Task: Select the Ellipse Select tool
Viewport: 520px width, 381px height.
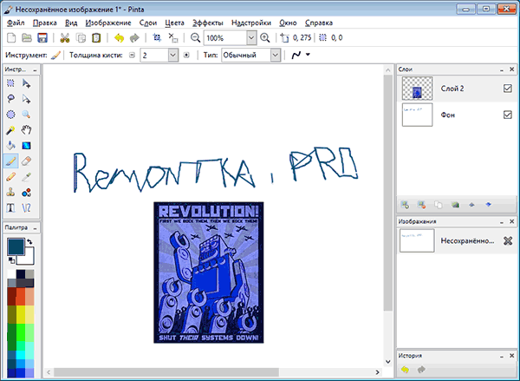Action: [10, 115]
